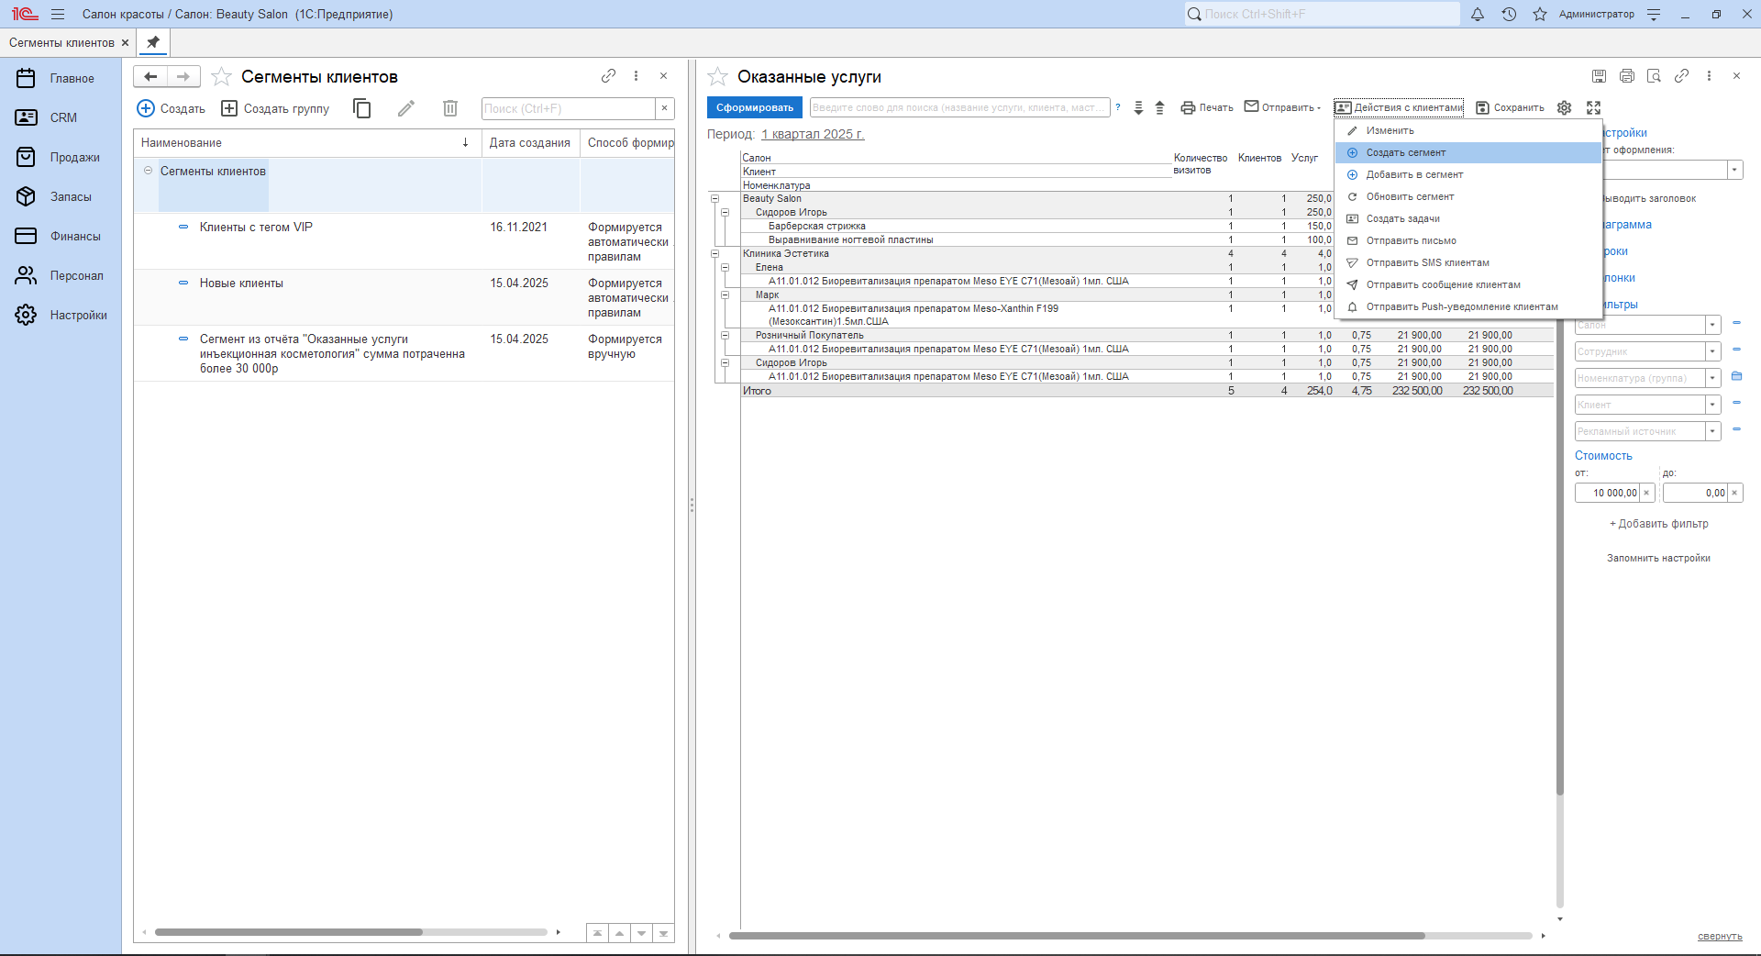Screen dimensions: 1761x956
Task: Open the Отправить dropdown in report toolbar
Action: 1282,107
